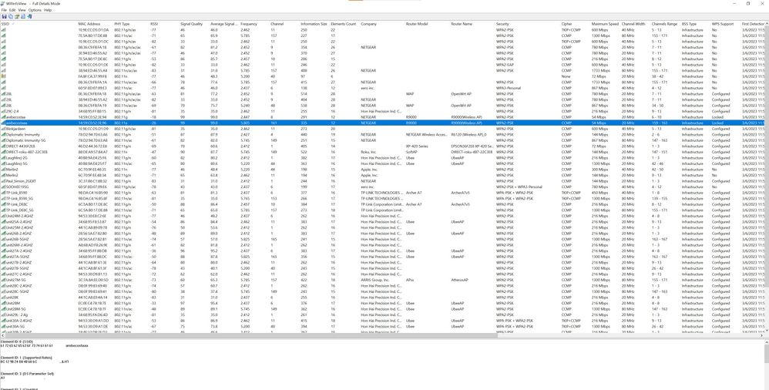
Task: Click signal icon for DIRECT-roku-487-22C3EB
Action: click(3, 152)
